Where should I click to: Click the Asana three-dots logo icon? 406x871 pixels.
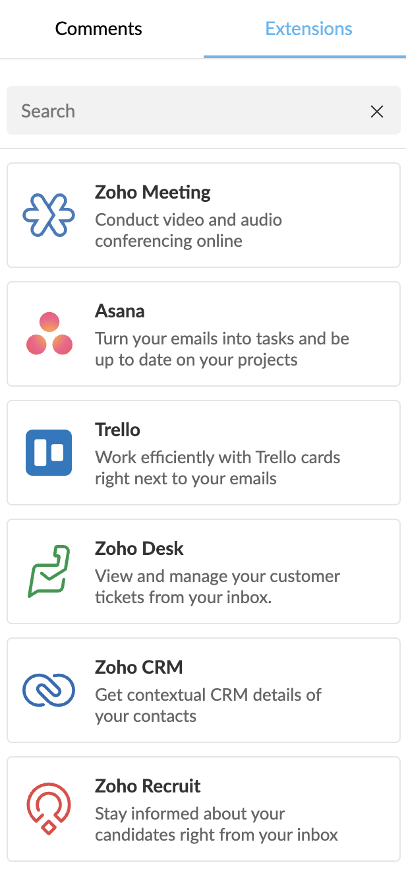(x=49, y=334)
